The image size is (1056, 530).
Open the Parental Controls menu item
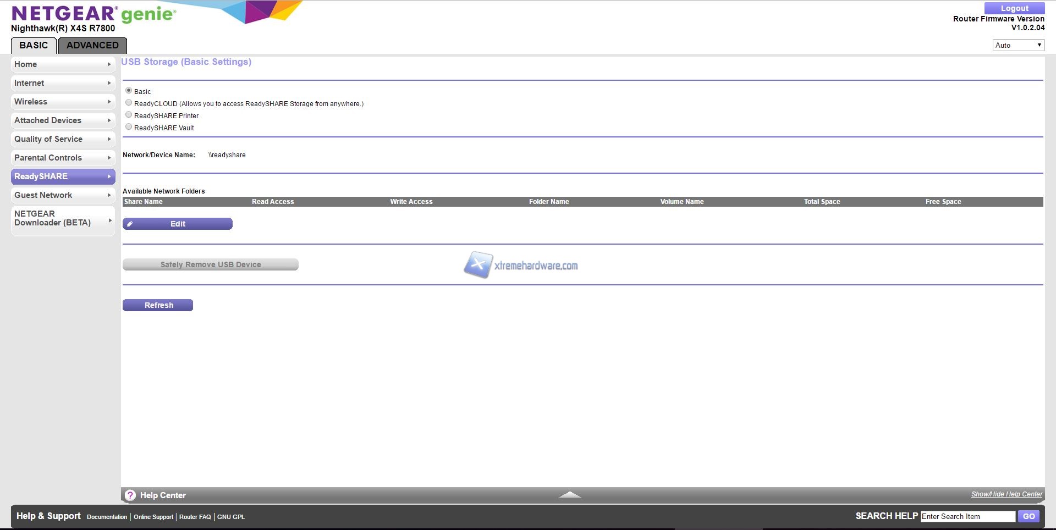point(63,158)
